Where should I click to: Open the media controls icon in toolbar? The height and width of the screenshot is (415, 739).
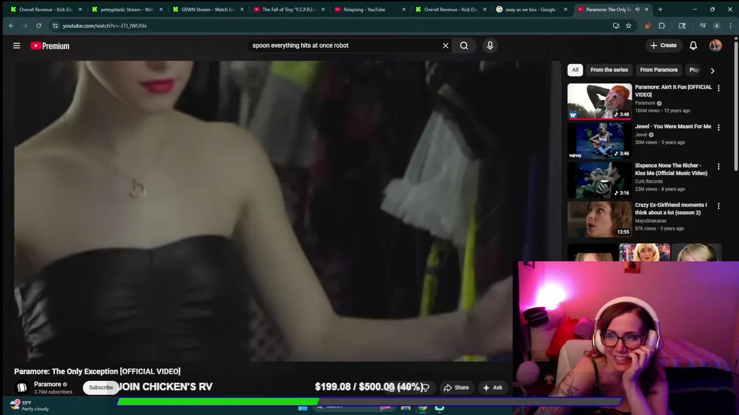[703, 25]
